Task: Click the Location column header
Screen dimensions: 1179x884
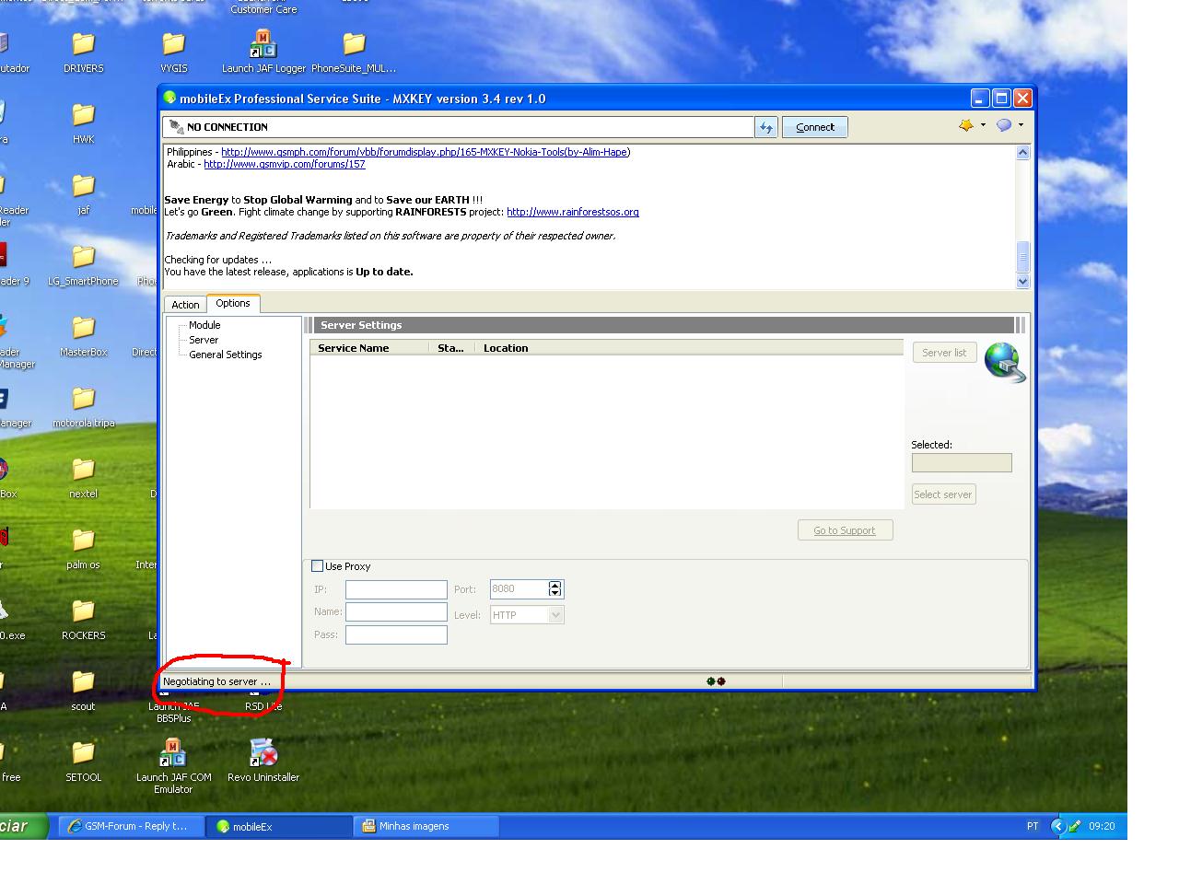Action: coord(691,348)
